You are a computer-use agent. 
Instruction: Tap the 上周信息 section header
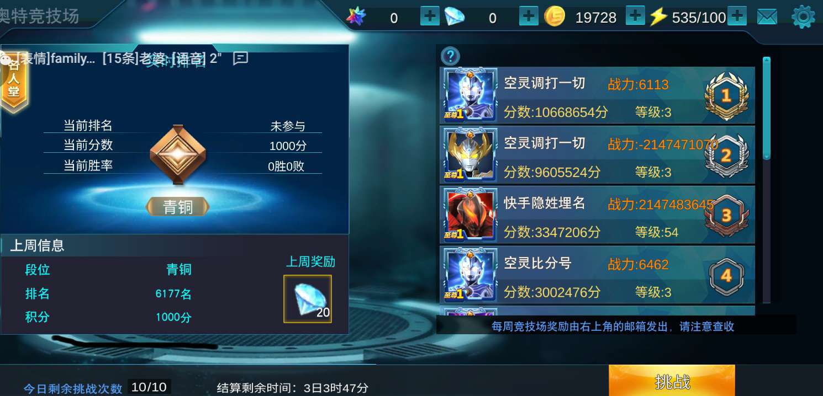(x=37, y=245)
